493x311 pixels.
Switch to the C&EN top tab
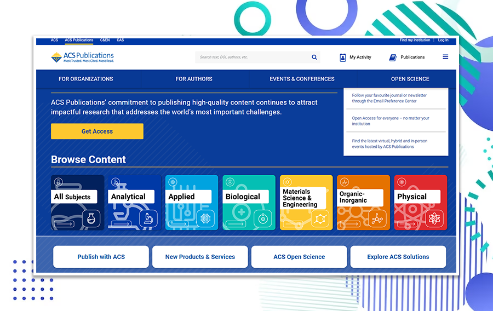point(105,40)
